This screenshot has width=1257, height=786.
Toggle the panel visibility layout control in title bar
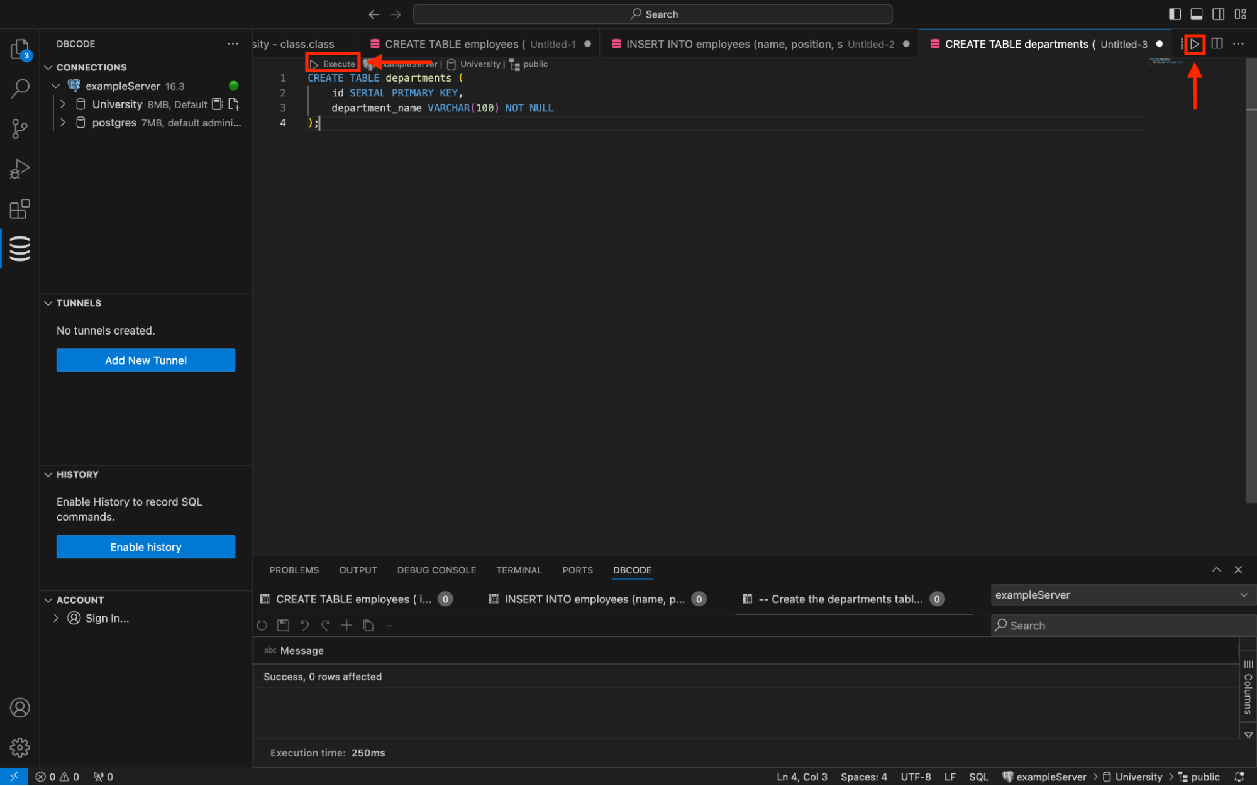1196,14
